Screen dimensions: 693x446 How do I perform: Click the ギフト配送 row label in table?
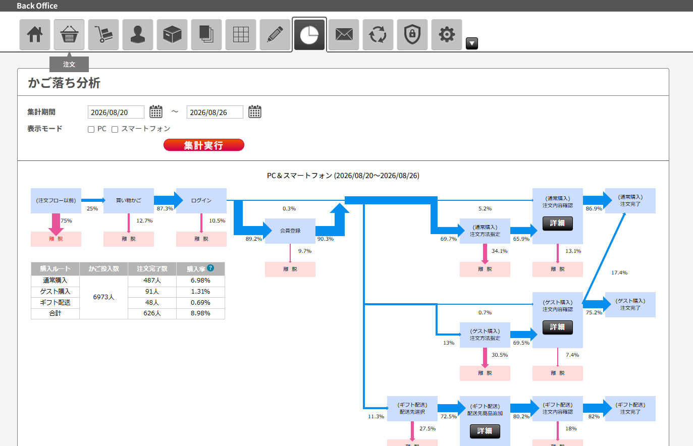pyautogui.click(x=55, y=303)
